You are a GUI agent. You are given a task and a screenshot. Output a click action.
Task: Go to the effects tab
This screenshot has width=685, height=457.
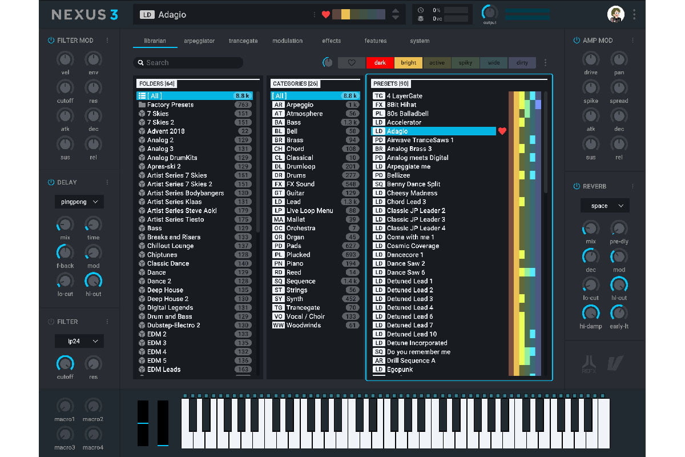point(331,41)
